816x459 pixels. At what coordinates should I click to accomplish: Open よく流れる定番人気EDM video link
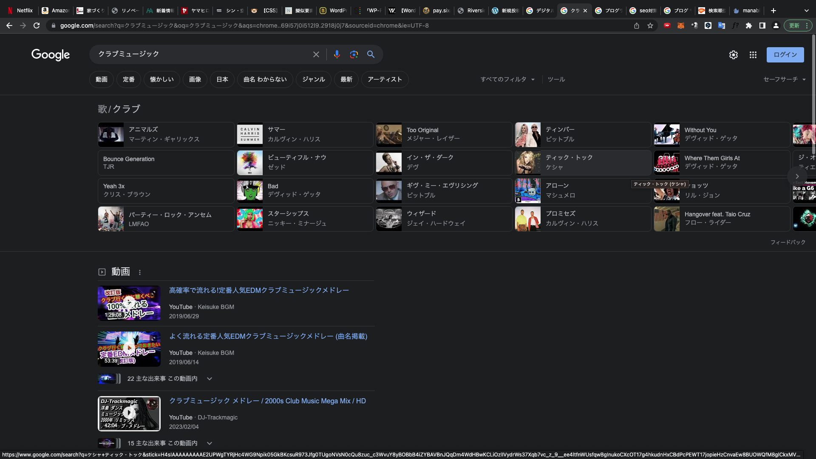pos(268,336)
